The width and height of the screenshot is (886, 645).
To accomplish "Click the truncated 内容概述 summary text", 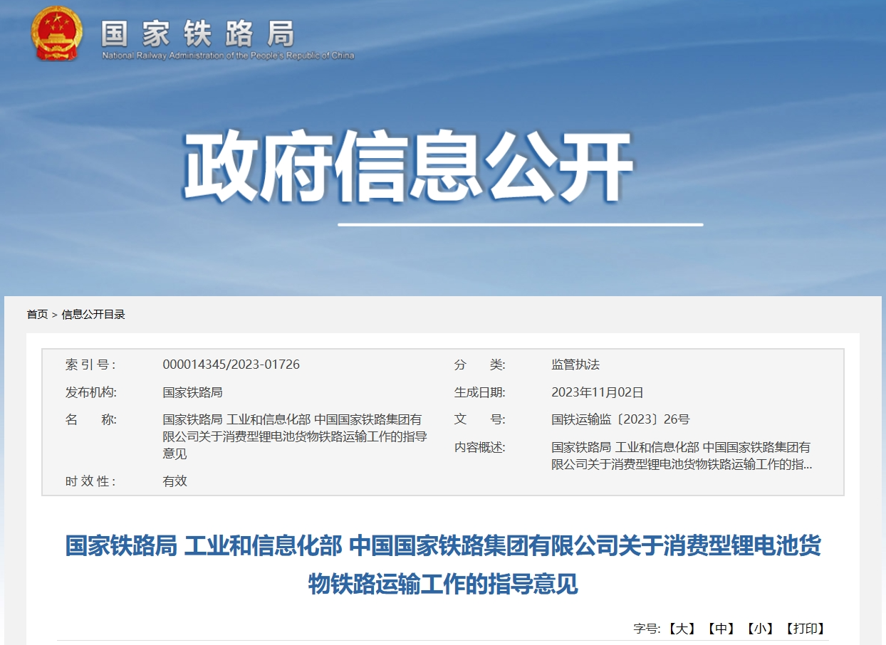I will 680,456.
